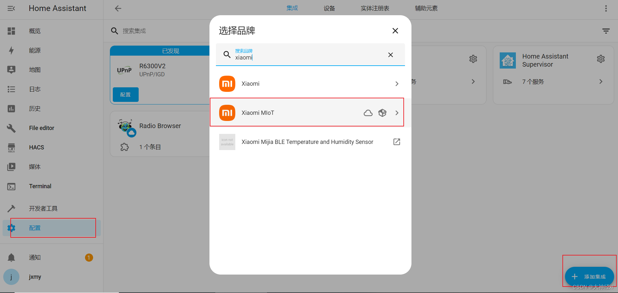Open the jxmy user profile avatar
The image size is (618, 293).
click(11, 277)
